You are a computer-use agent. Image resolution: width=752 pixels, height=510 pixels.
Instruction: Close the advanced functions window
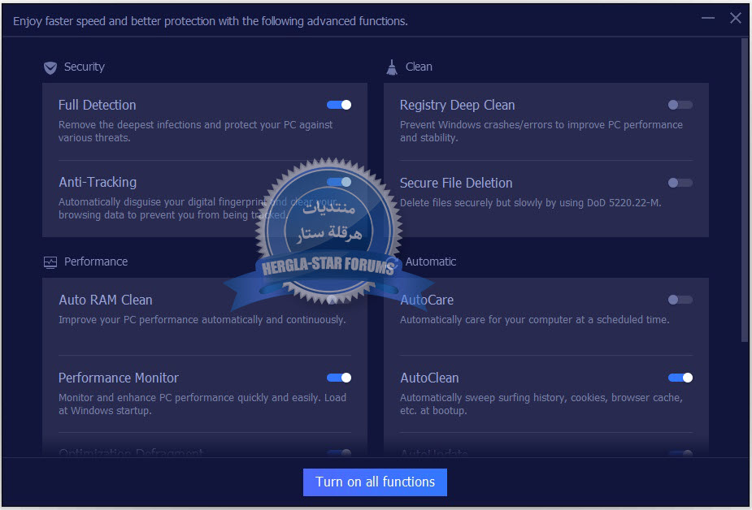pyautogui.click(x=735, y=18)
